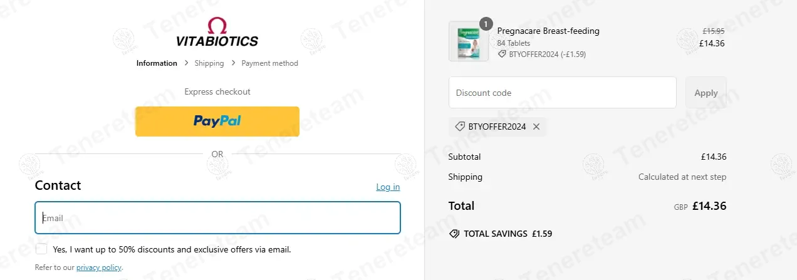Click the Total Savings tag icon
797x280 pixels.
[454, 234]
